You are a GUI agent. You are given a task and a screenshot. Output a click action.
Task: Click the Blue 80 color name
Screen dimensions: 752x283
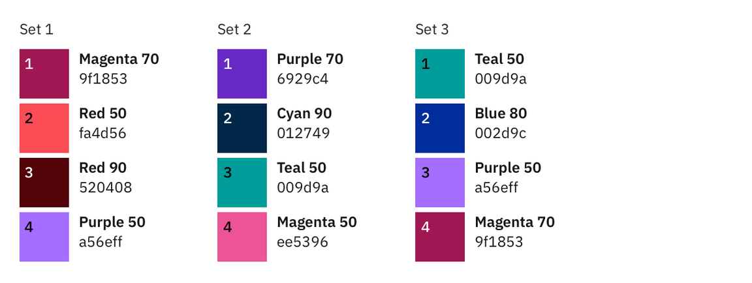[x=501, y=113]
